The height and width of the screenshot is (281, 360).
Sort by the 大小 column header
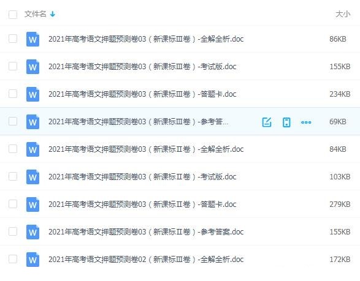[343, 14]
